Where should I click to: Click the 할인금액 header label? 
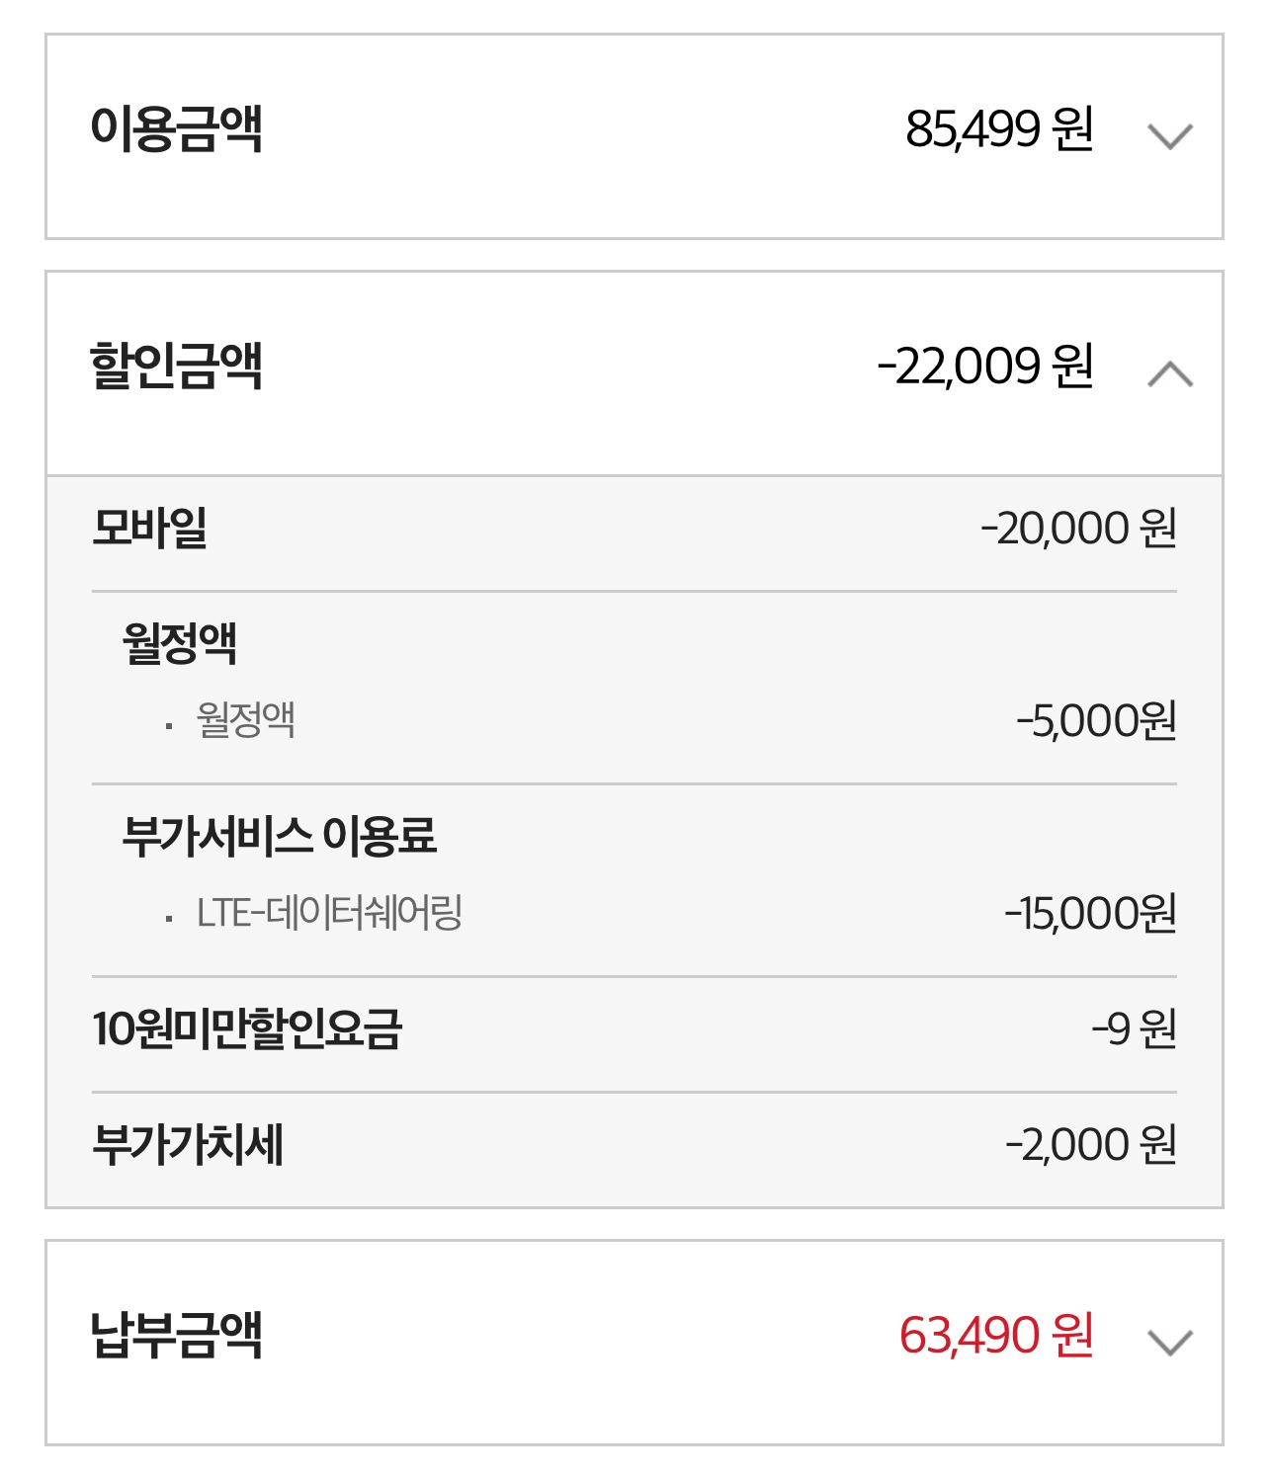(x=176, y=367)
